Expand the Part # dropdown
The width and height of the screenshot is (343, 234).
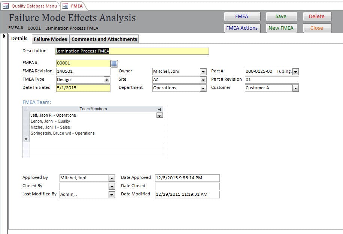[295, 72]
